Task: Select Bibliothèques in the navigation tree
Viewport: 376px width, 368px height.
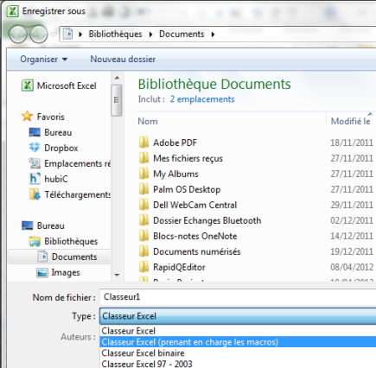Action: click(x=71, y=241)
